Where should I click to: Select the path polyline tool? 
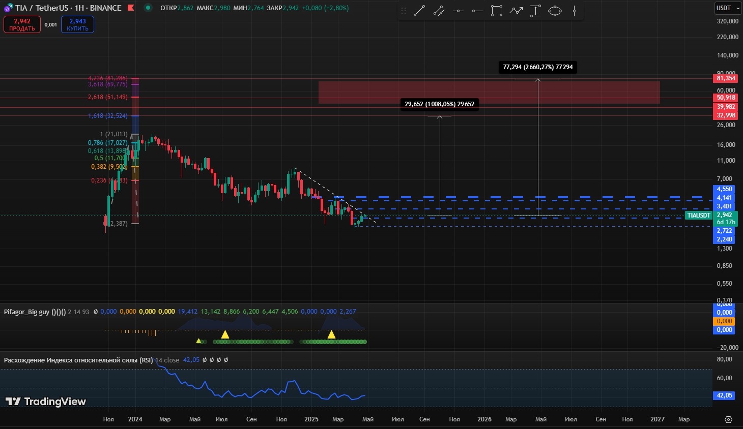click(516, 11)
